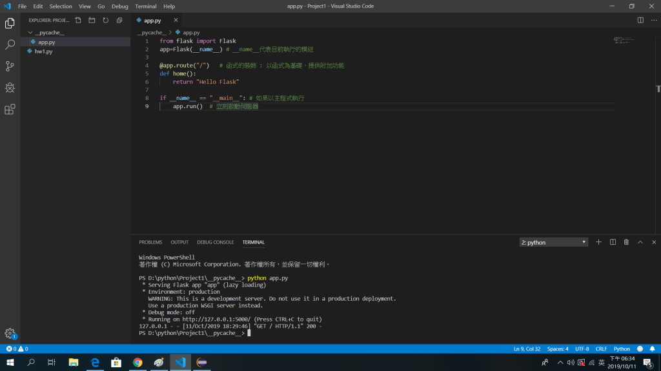Click the taskbar volume speaker icon
The height and width of the screenshot is (371, 661).
tap(571, 362)
